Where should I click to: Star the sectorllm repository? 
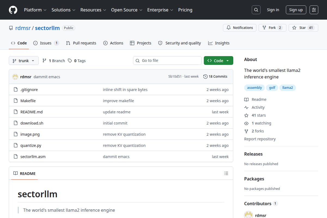(x=303, y=28)
